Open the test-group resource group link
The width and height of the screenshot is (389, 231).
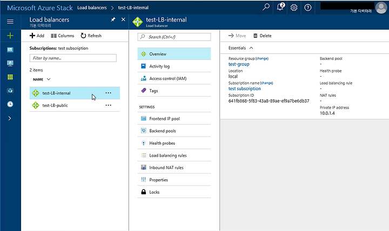point(239,64)
